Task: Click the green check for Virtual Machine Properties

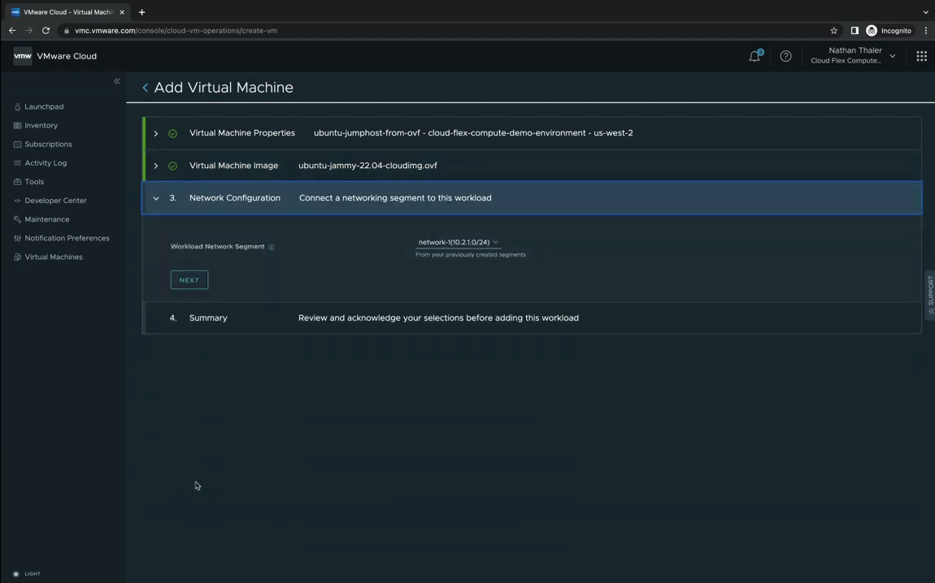Action: tap(172, 133)
